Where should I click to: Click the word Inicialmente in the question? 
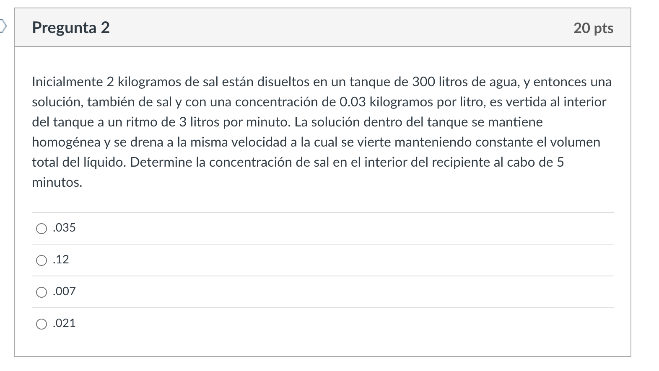pos(67,82)
